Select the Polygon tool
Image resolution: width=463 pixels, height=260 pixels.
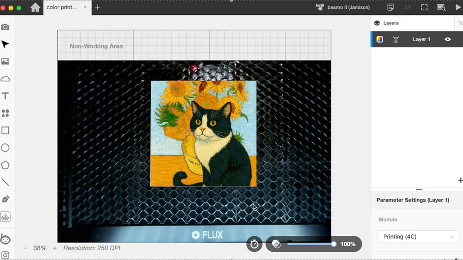5,165
